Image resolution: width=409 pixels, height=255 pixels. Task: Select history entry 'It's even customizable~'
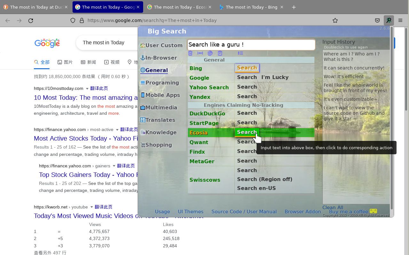point(351,99)
